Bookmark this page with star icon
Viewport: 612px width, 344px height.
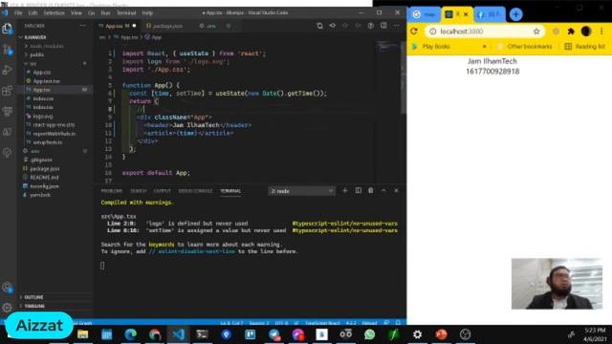(536, 32)
